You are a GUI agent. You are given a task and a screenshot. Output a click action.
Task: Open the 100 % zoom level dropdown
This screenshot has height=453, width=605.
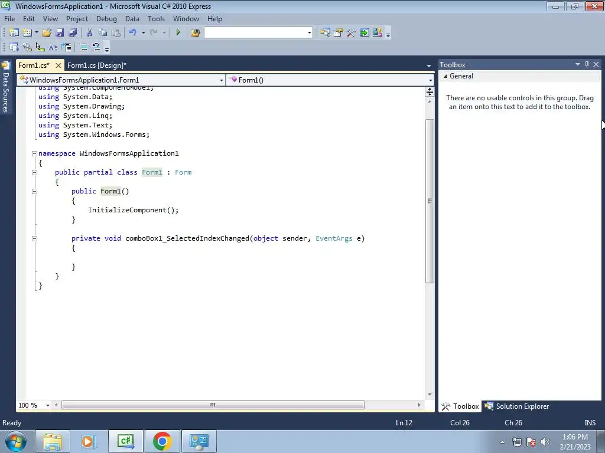coord(47,405)
